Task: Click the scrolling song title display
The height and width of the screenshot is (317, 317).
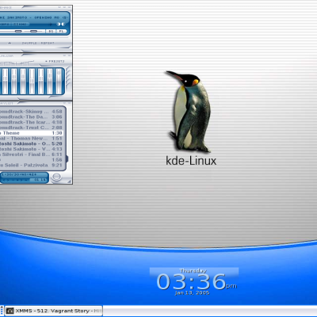Action: click(34, 17)
